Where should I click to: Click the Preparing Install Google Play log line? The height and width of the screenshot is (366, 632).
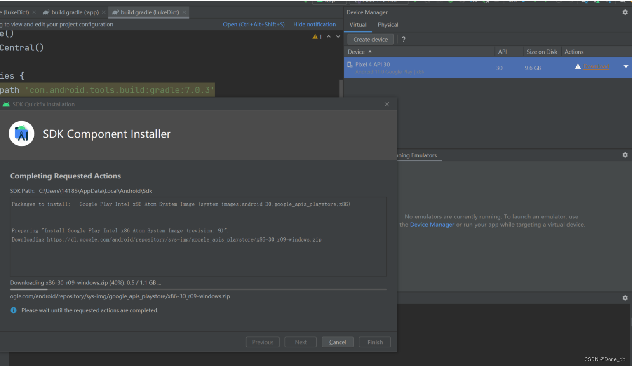[x=120, y=231]
